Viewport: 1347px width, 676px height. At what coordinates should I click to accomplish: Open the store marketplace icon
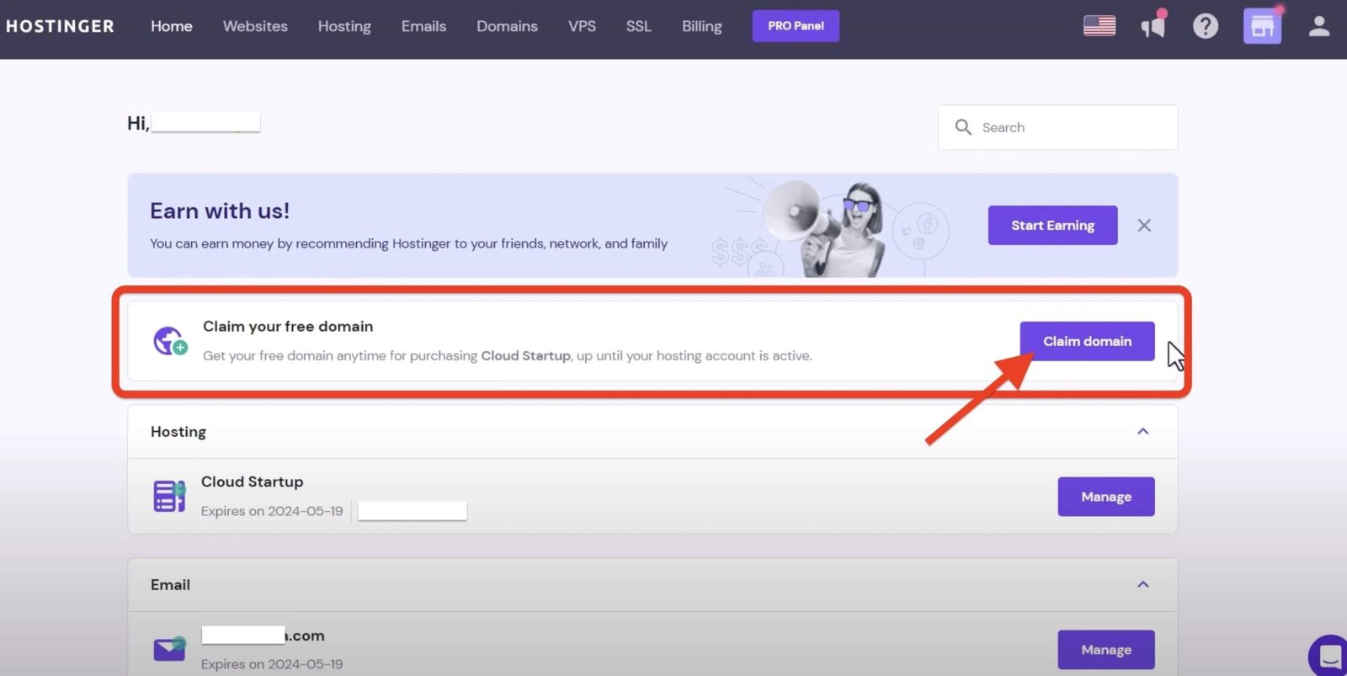click(x=1262, y=26)
